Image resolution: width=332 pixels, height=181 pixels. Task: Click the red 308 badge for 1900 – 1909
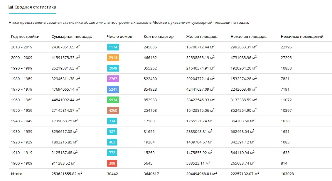(x=112, y=163)
